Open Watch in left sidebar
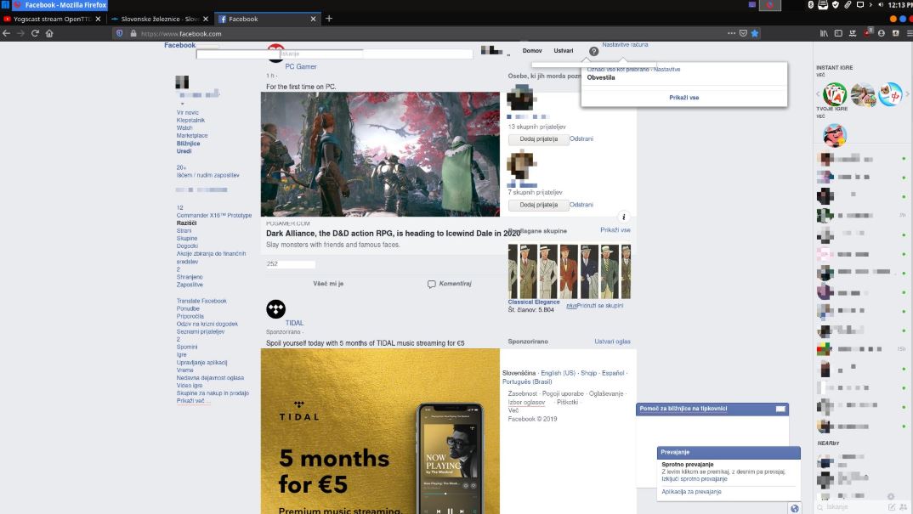 (184, 128)
